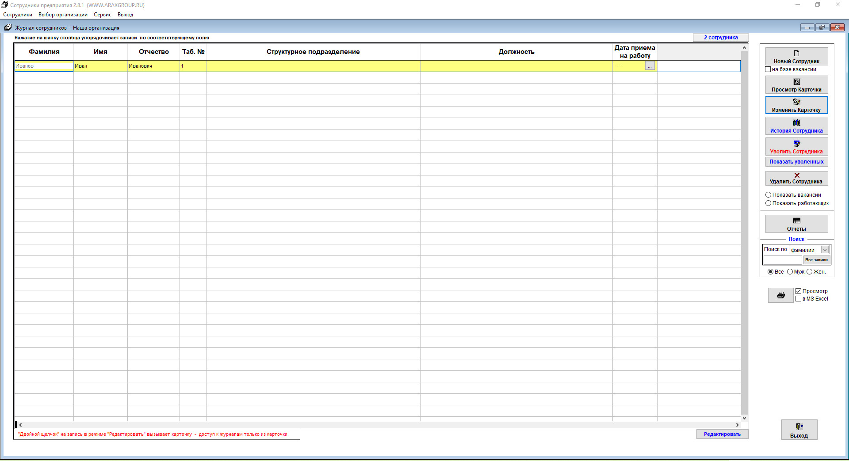This screenshot has height=461, width=849.
Task: Sort by Таб. № column header
Action: [x=193, y=52]
